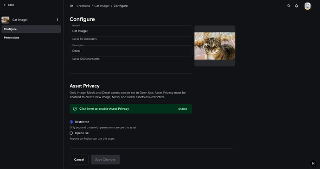Click the Enable button for Asset Privacy

click(183, 109)
